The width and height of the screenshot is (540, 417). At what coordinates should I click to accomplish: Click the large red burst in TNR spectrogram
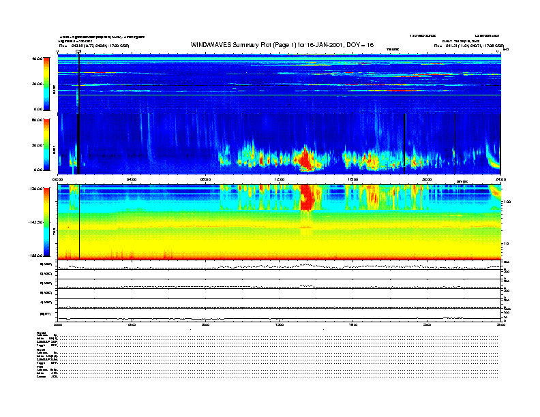coord(308,197)
